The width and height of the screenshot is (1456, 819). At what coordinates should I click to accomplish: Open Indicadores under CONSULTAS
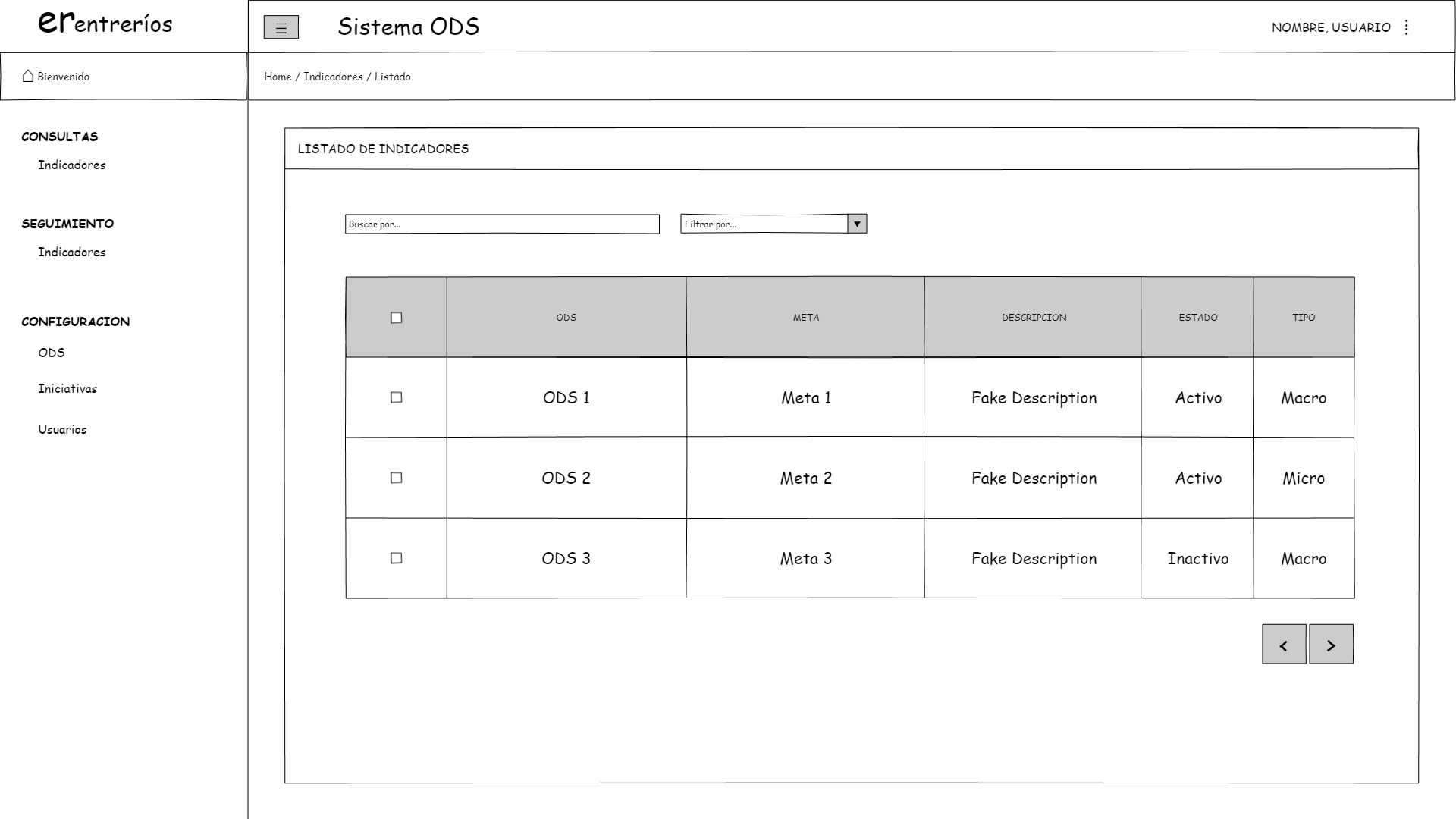(72, 165)
